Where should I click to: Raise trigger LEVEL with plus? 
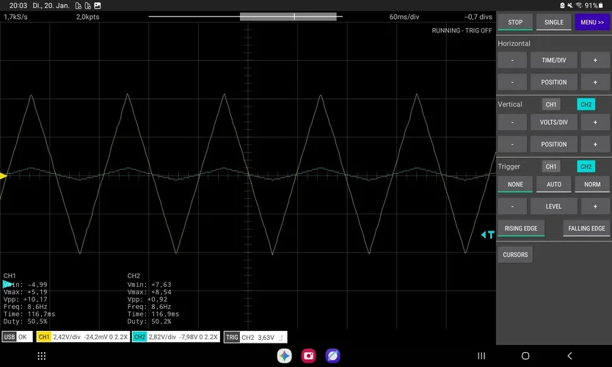coord(595,206)
